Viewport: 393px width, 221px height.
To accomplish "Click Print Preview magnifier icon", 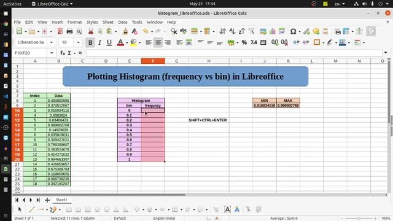I will 79,31.
